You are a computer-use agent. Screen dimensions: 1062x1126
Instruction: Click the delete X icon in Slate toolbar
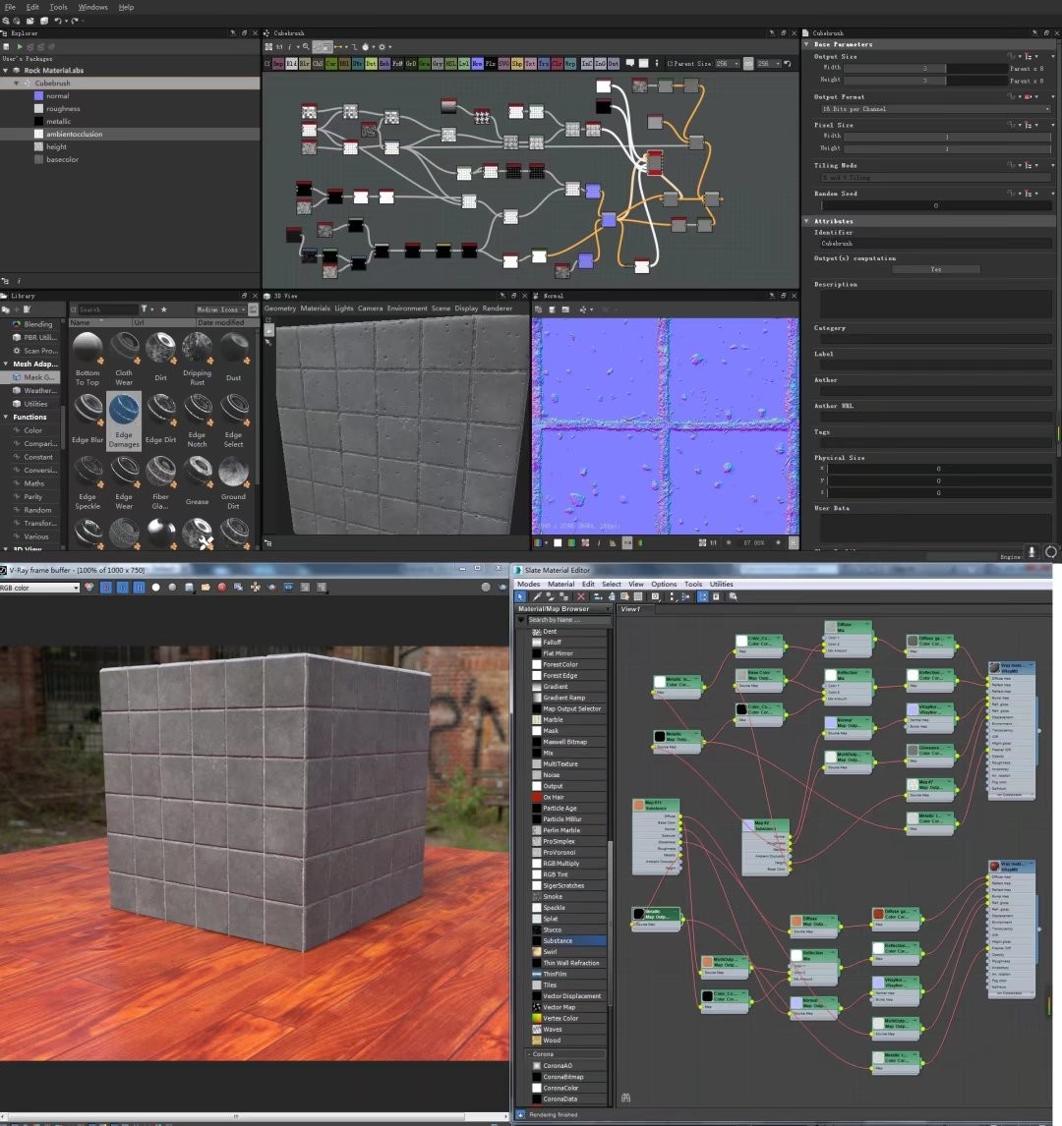point(580,596)
